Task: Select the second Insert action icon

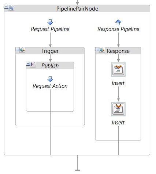Action: [x=118, y=109]
